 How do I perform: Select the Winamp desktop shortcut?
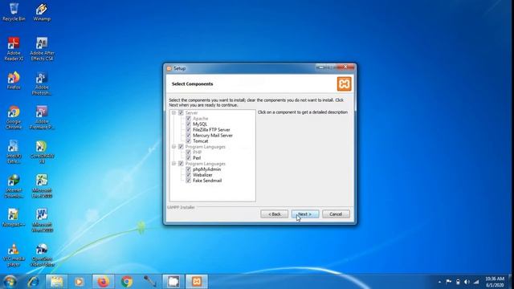(x=42, y=12)
